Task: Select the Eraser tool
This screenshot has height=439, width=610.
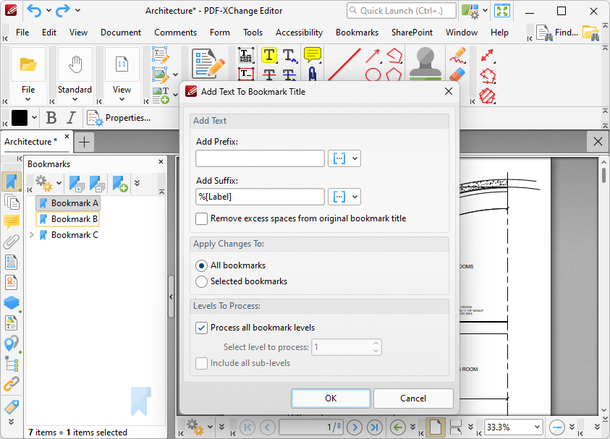Action: 457,74
